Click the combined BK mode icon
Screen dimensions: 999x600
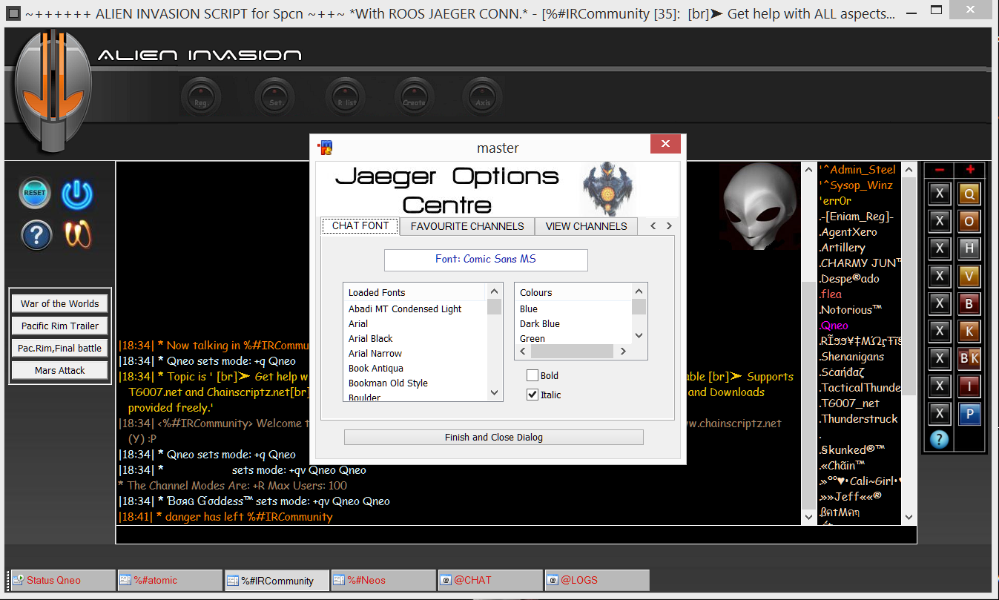click(x=969, y=358)
